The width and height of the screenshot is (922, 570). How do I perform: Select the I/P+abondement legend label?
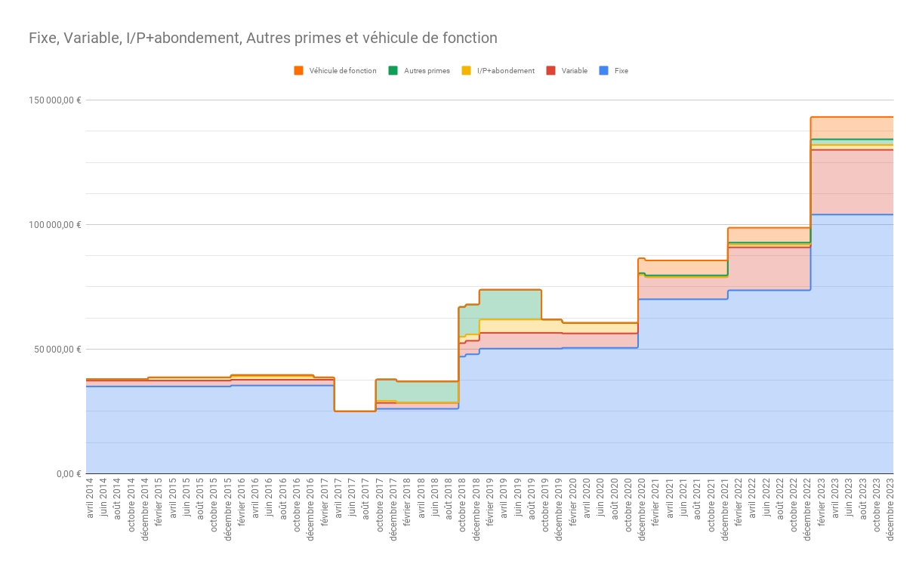click(x=506, y=71)
